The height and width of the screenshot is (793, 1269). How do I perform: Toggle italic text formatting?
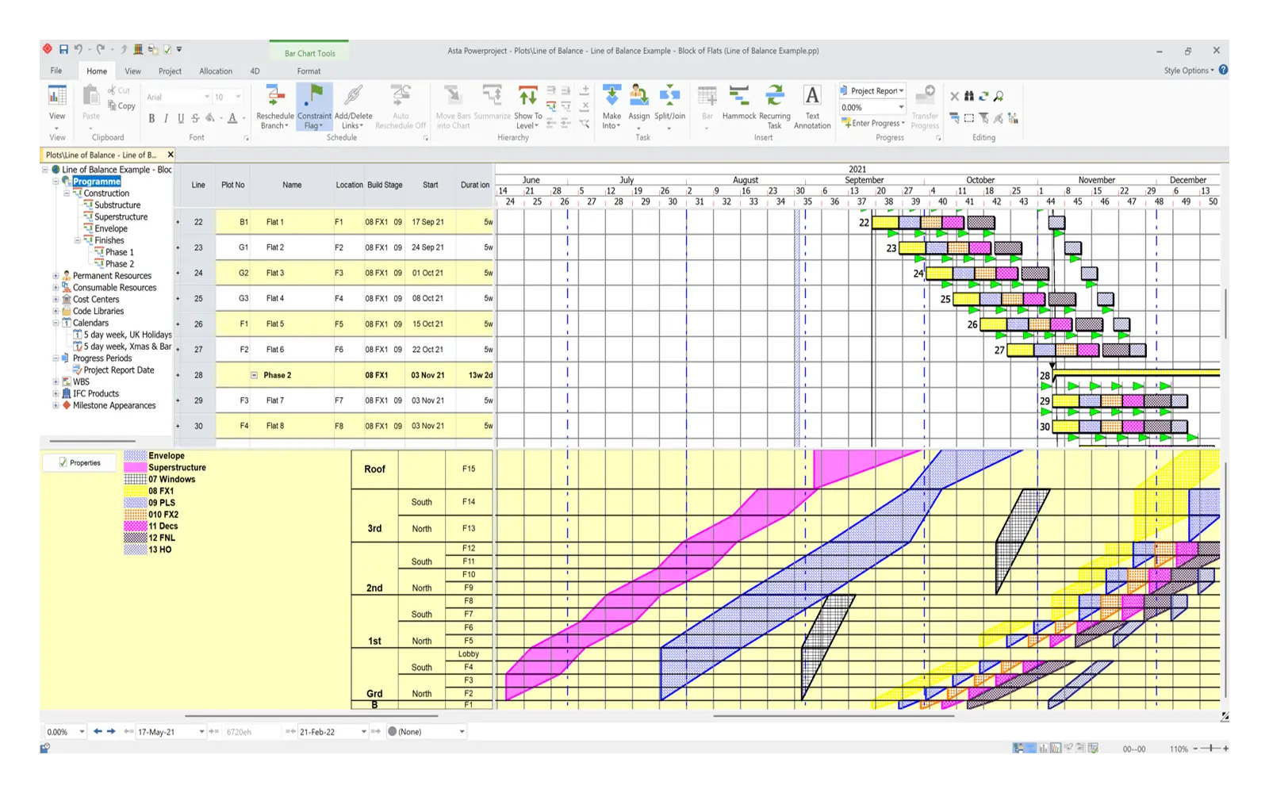pyautogui.click(x=166, y=118)
